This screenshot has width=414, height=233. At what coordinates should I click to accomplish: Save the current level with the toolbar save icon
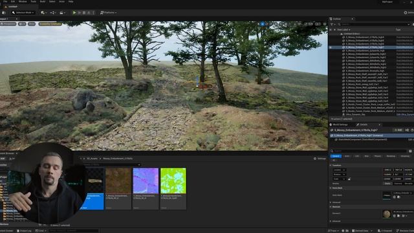tap(4, 13)
